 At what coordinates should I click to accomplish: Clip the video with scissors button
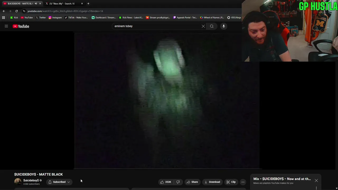[231, 182]
